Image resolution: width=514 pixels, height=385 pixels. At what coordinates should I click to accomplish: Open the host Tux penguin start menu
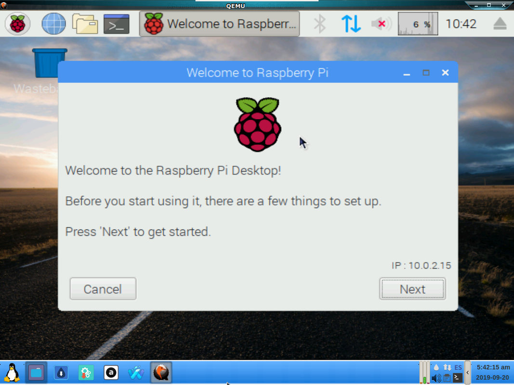(12, 372)
